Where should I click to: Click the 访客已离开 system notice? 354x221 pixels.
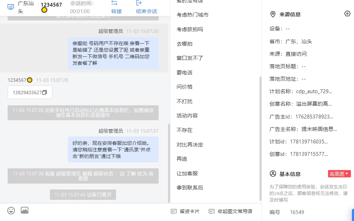pyautogui.click(x=83, y=195)
